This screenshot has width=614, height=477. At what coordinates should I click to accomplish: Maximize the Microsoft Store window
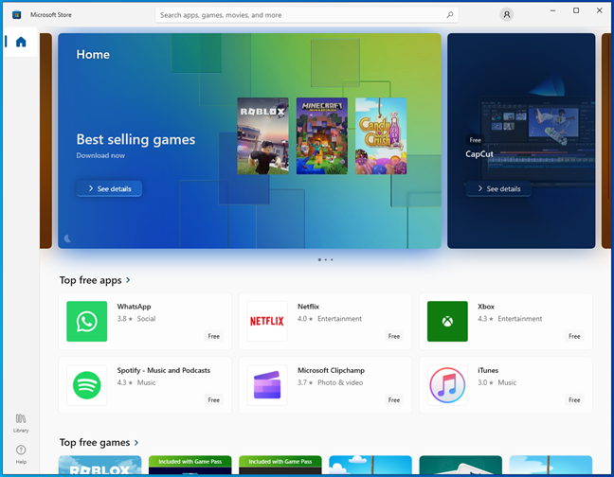(576, 10)
